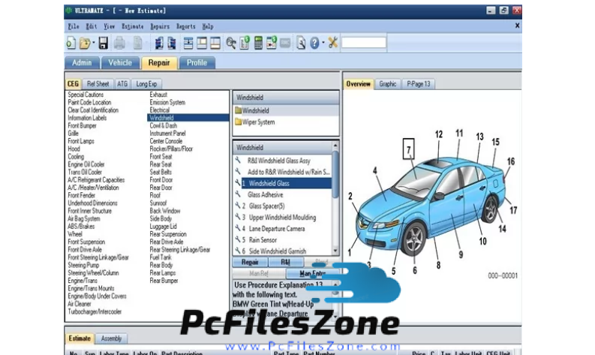Select the Long Exp tab
Image resolution: width=595 pixels, height=355 pixels.
click(x=146, y=84)
